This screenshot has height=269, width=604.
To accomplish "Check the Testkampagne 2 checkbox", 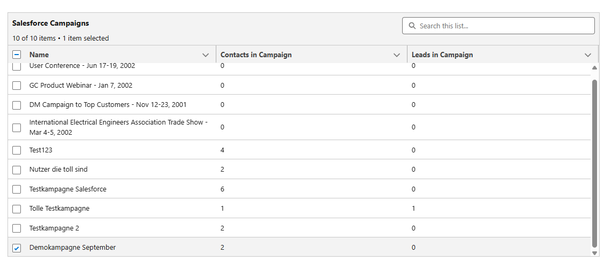I will [x=17, y=228].
